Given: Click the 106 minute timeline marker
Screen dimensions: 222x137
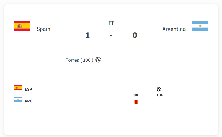Looking at the screenshot, I should point(160,95).
